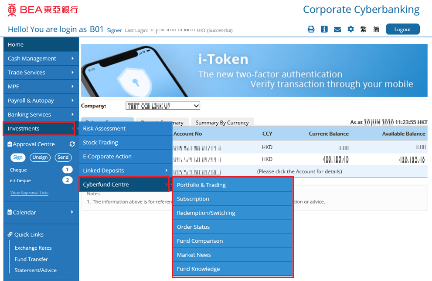
Task: Expand the Linked Deposits submenu
Action: click(x=126, y=171)
